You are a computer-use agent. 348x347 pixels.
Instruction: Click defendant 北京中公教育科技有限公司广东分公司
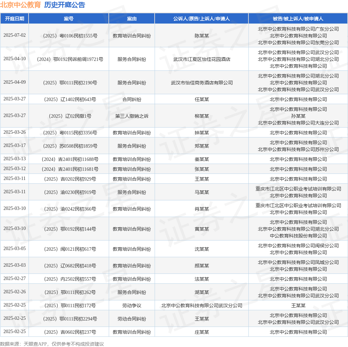pos(298,29)
